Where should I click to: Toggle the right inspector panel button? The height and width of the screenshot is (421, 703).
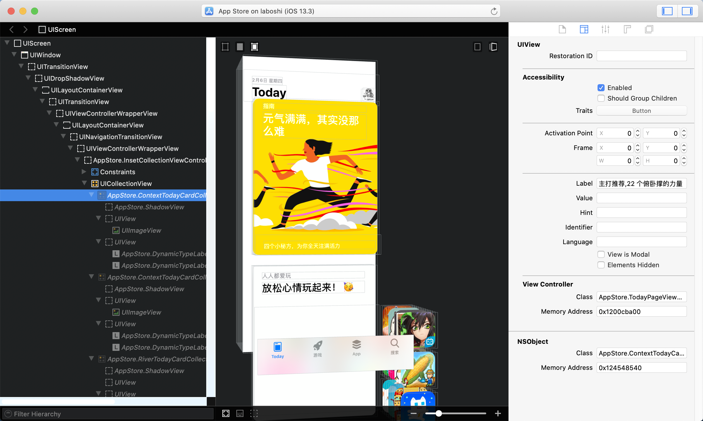point(687,11)
